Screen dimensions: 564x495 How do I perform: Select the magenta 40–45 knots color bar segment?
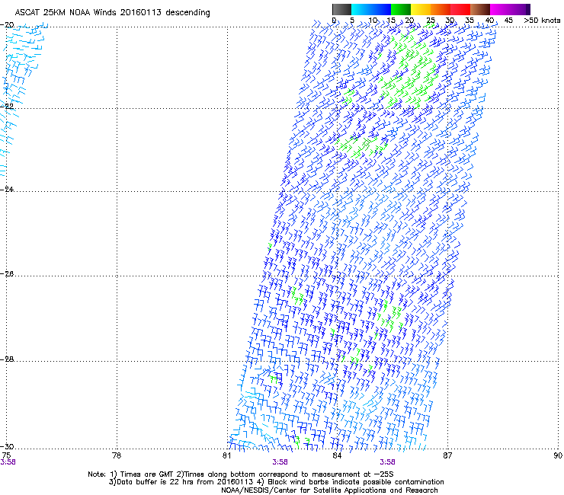508,9
